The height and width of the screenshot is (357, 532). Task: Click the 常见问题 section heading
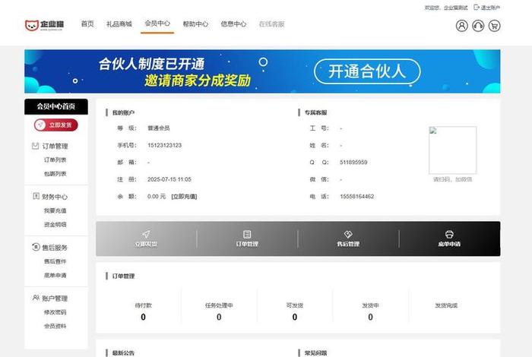(316, 353)
